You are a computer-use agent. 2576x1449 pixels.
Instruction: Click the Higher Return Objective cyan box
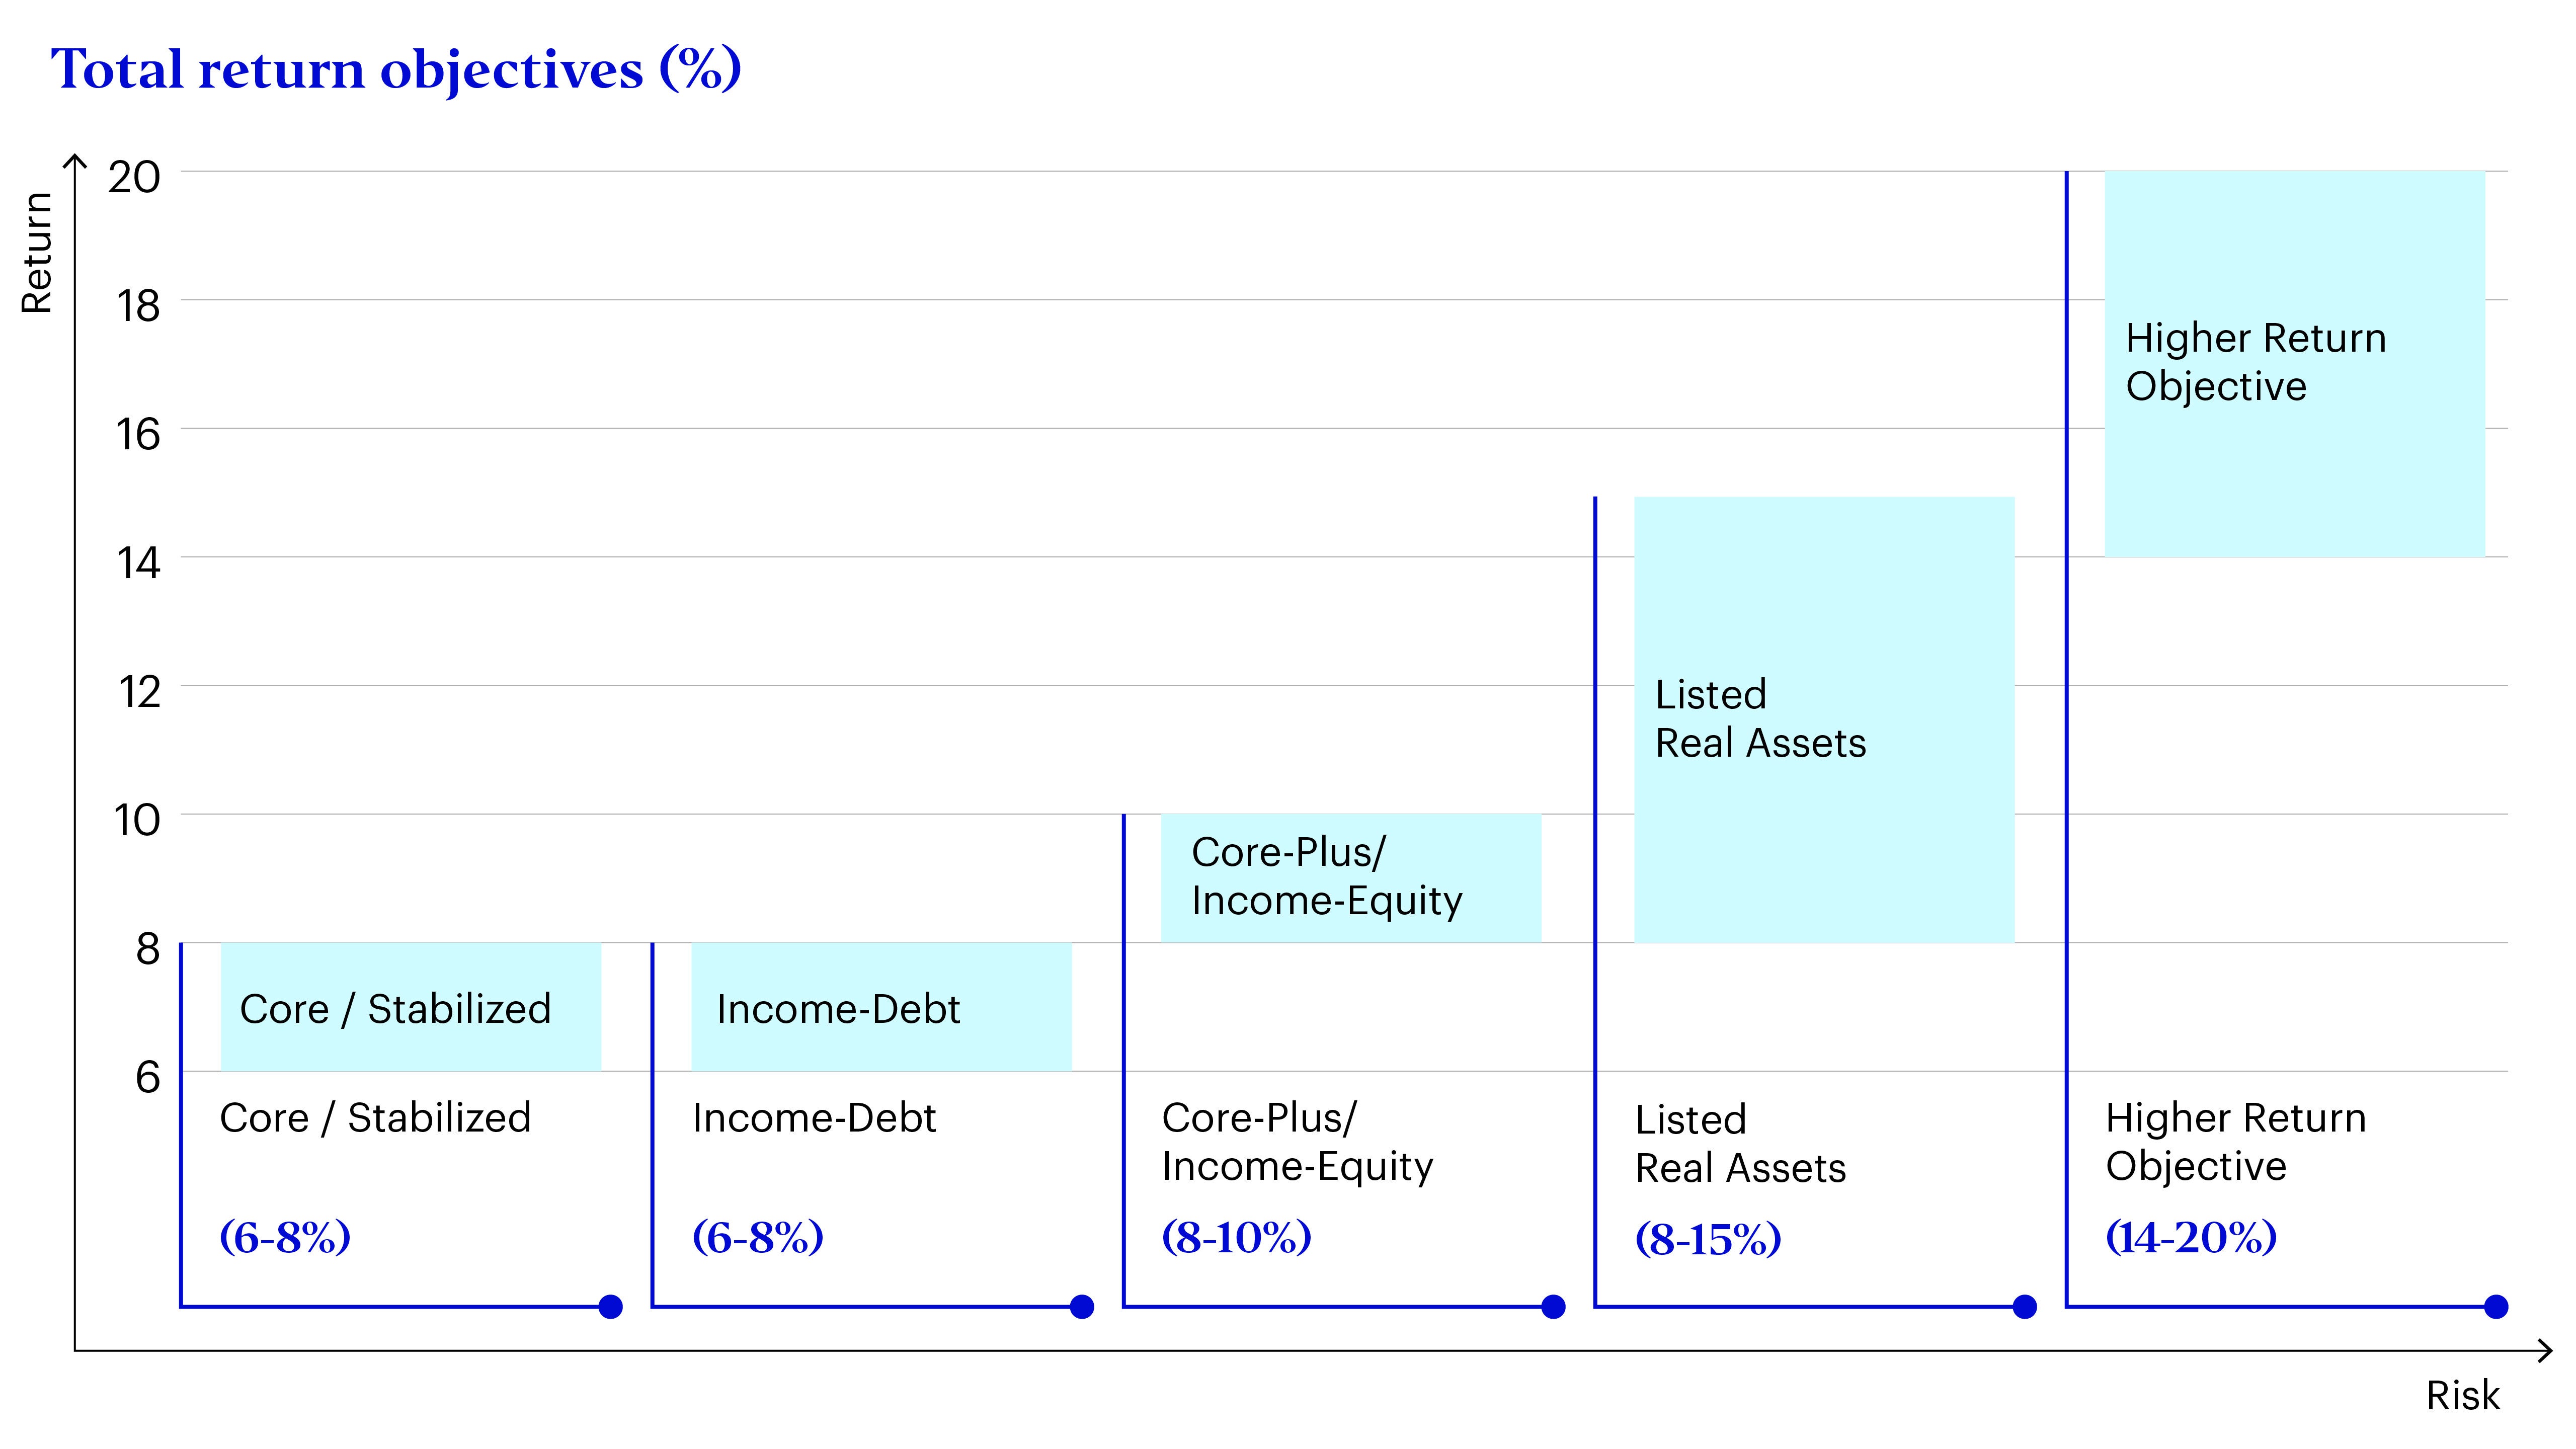coord(2294,363)
